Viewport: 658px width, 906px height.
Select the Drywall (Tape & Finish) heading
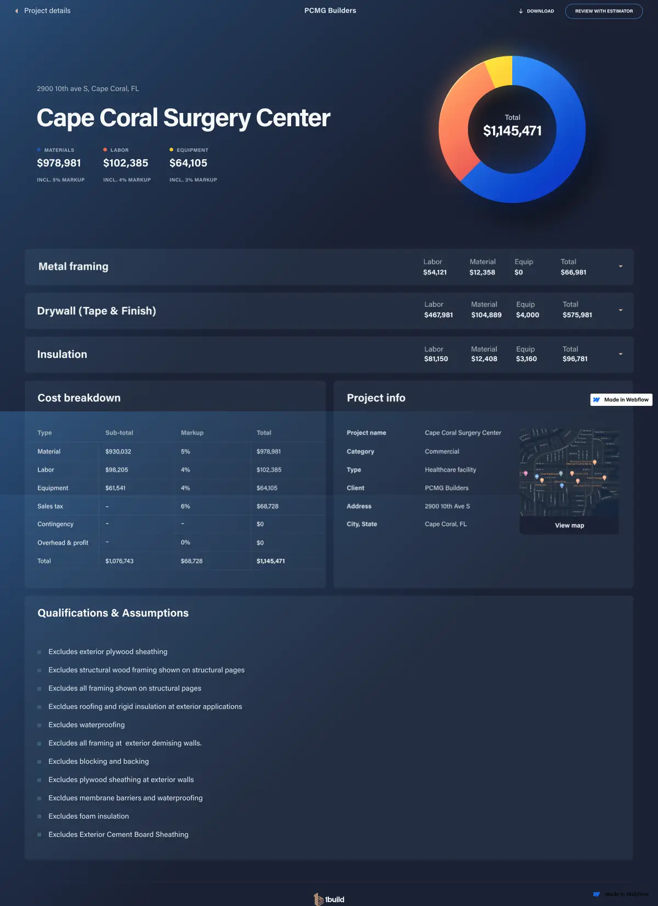click(97, 311)
